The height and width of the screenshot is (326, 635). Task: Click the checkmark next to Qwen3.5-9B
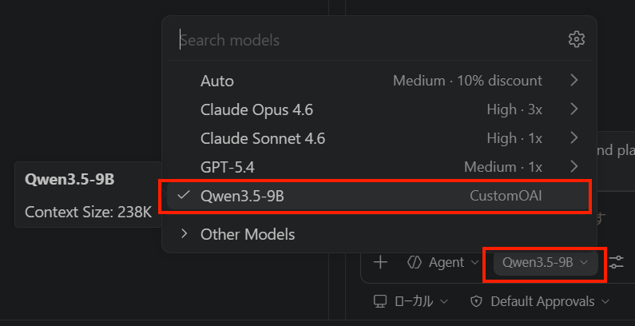(x=184, y=195)
